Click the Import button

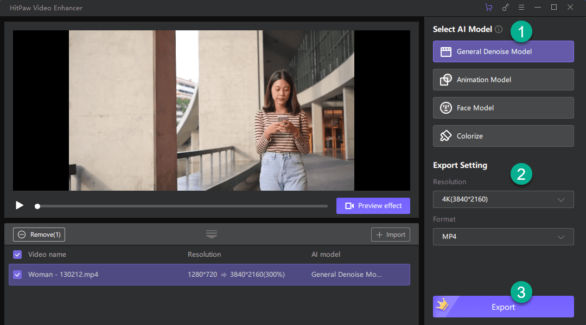coord(391,235)
